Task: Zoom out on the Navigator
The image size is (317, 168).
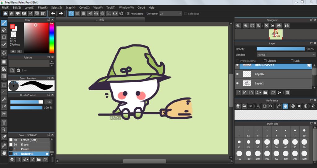Action: coord(258,26)
